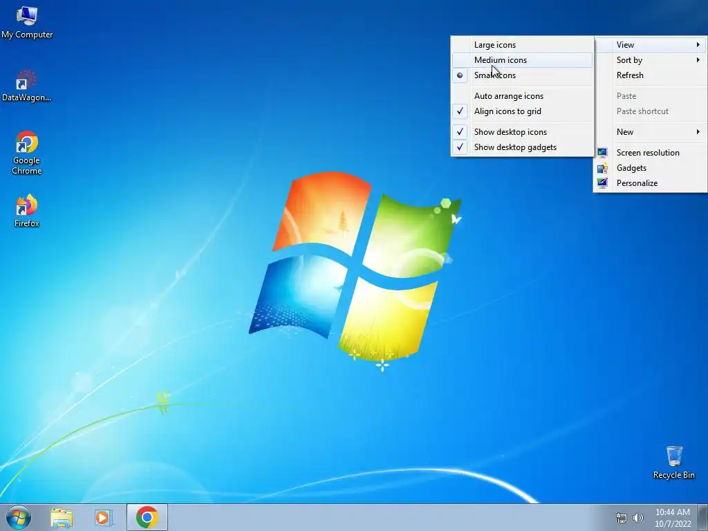Click Refresh in the context menu
The image size is (708, 531).
point(651,75)
